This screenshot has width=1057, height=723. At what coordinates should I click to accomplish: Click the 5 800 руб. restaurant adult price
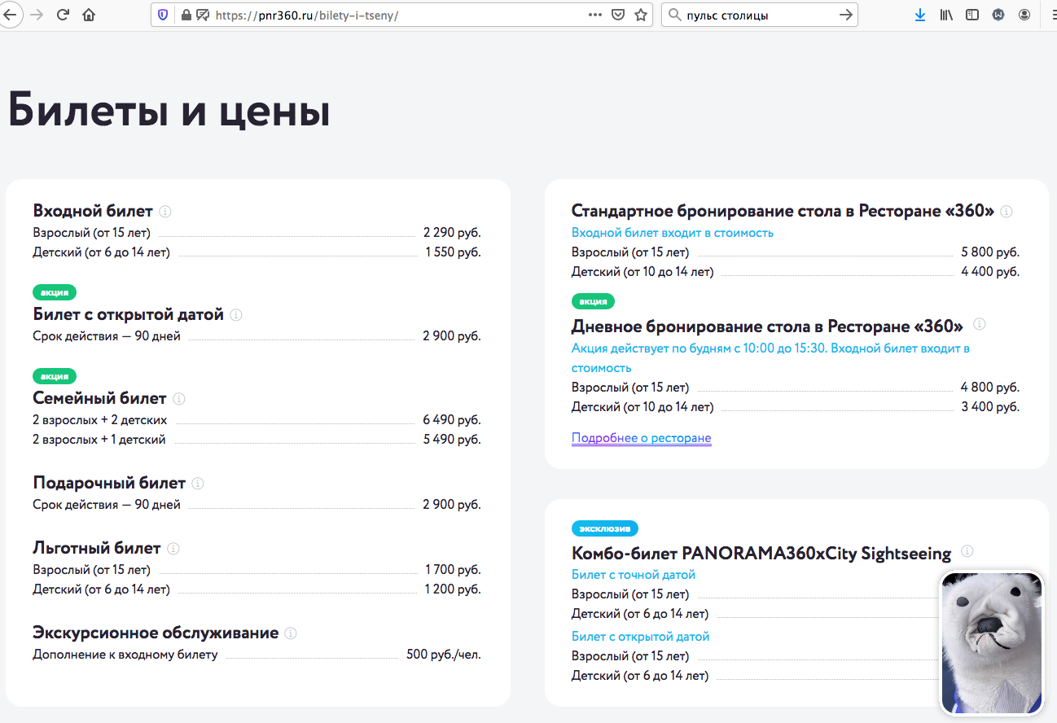coord(990,252)
